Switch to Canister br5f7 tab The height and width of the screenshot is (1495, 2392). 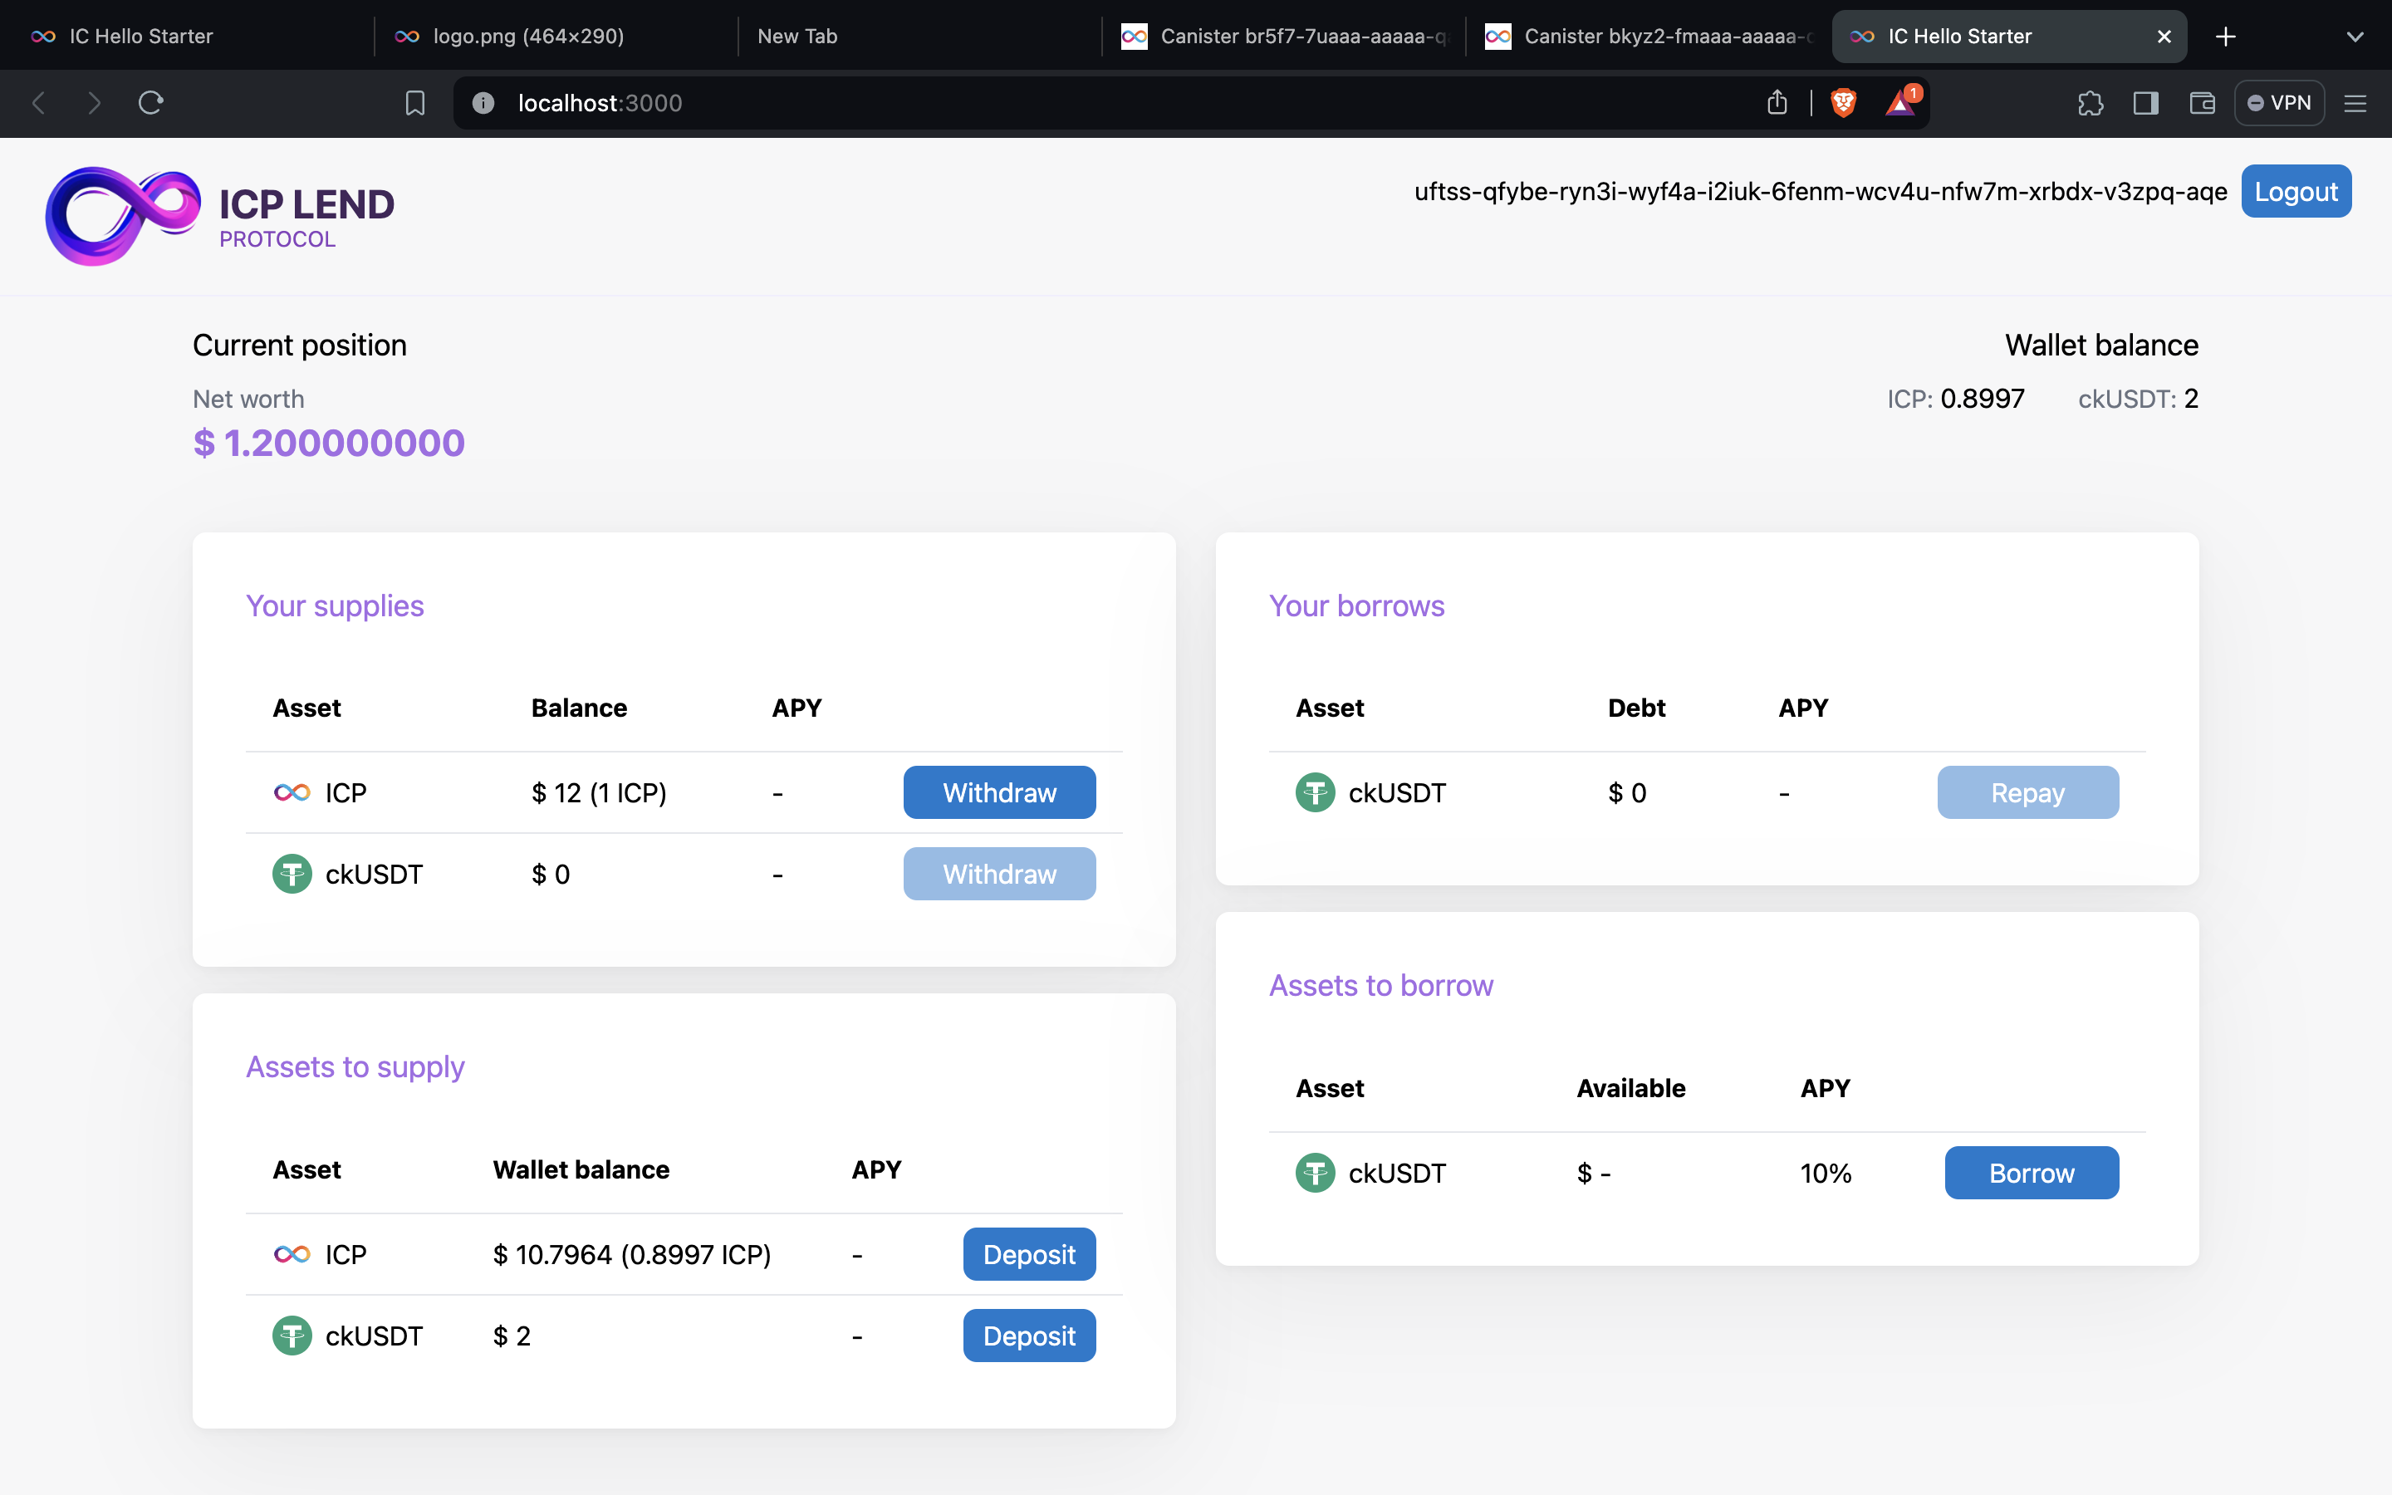pyautogui.click(x=1284, y=37)
